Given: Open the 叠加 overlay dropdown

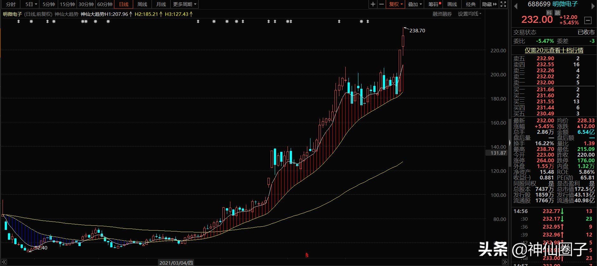Looking at the screenshot, I should tap(415, 4).
